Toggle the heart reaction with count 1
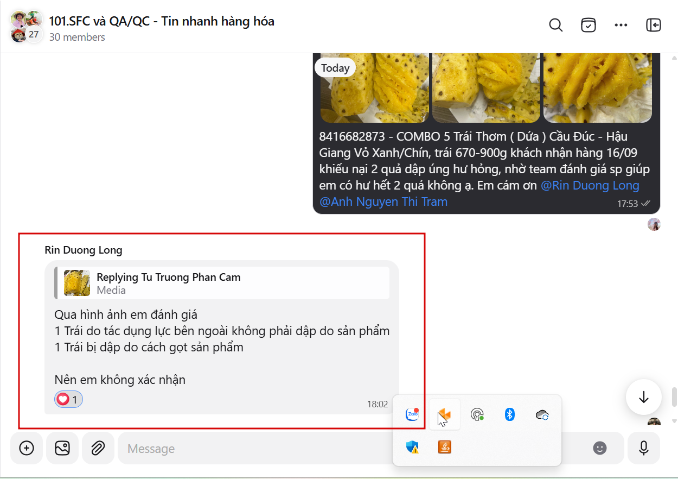 point(68,400)
